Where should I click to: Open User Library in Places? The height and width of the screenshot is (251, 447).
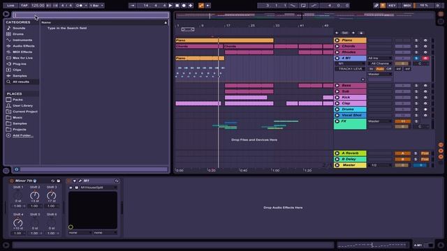pos(22,105)
